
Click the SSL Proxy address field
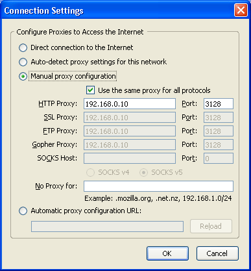pyautogui.click(x=130, y=118)
